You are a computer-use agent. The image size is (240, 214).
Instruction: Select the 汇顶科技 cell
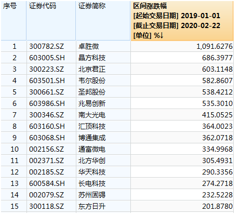(103, 126)
